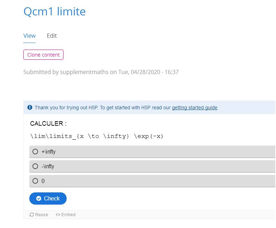Choose the -\infty radio option

tap(35, 166)
